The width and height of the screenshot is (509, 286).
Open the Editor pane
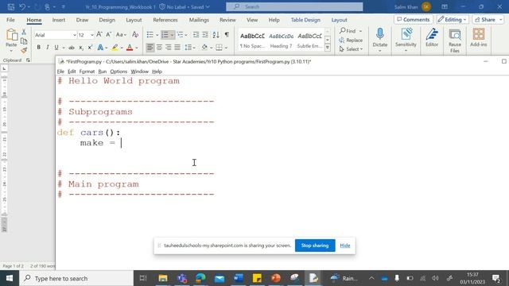[432, 37]
